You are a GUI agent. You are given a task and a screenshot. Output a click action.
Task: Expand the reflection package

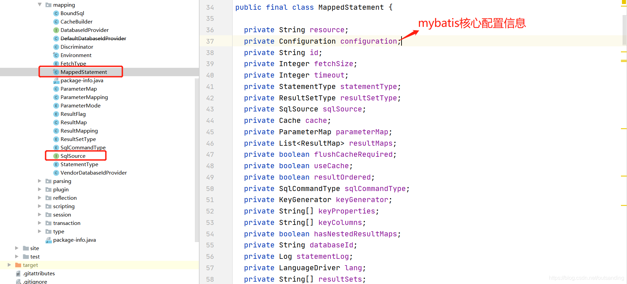click(40, 198)
